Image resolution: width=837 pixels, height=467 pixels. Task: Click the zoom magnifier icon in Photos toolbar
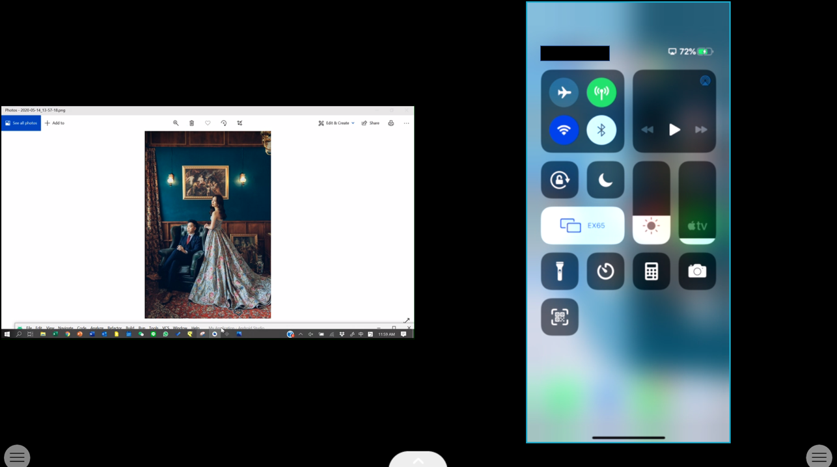click(176, 123)
